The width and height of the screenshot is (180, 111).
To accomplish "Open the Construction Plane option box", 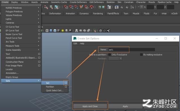I will pyautogui.click(x=39, y=62).
